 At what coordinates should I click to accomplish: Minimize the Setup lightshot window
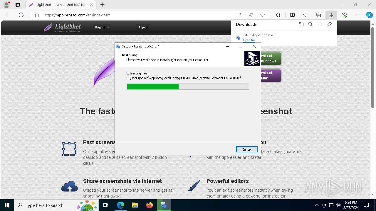coord(227,46)
